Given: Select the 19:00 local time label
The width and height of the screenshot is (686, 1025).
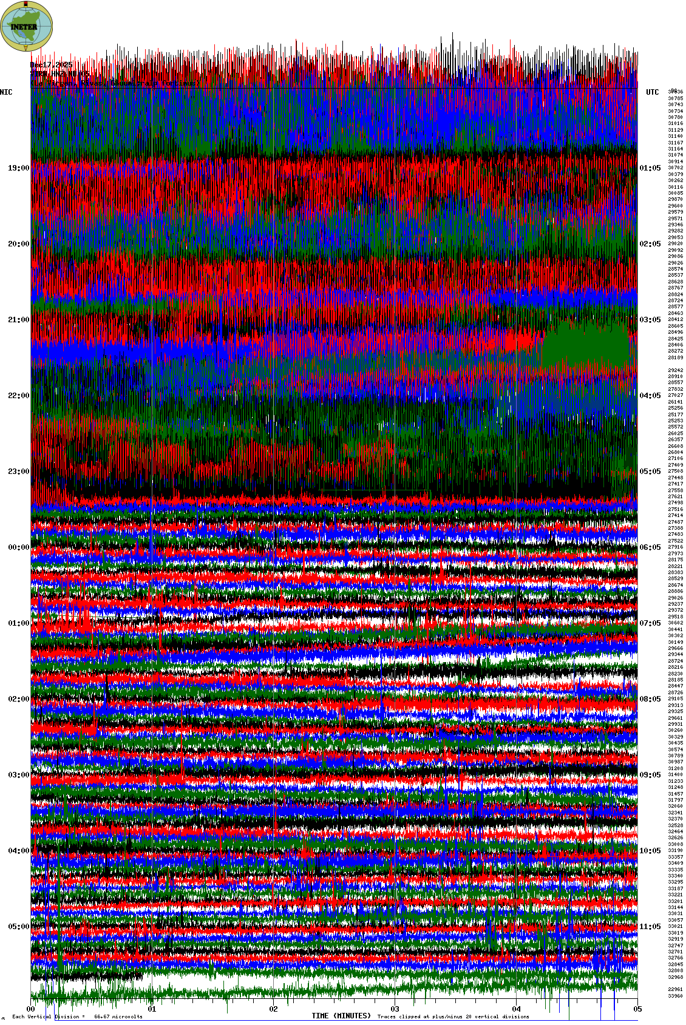Looking at the screenshot, I should [18, 168].
